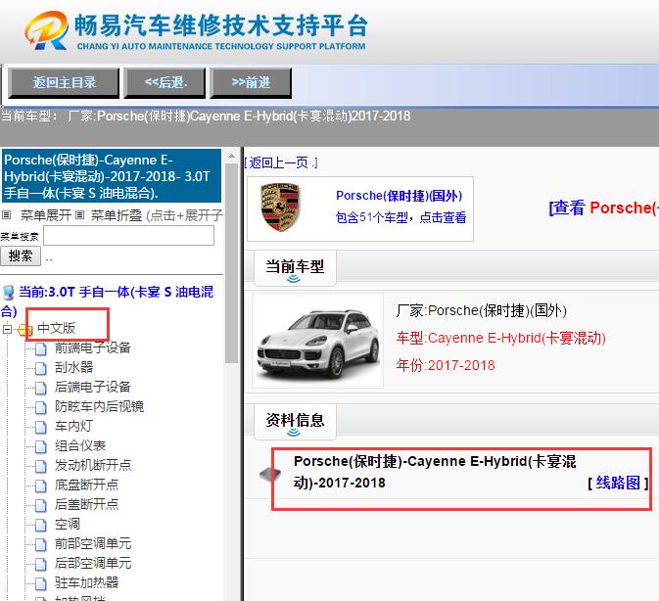Collapse all menus via 菜单折叠 icon
This screenshot has width=659, height=601.
(79, 215)
